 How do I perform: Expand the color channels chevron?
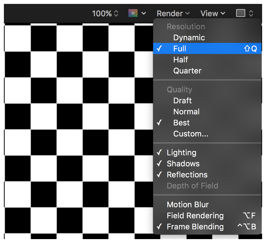[x=144, y=13]
